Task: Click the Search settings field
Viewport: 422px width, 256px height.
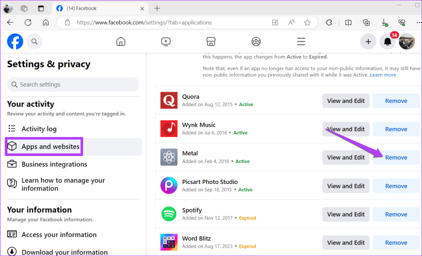Action: (x=73, y=84)
